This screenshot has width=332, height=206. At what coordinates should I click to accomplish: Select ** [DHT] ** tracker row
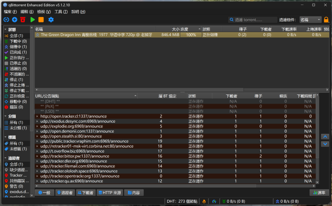coord(175,102)
